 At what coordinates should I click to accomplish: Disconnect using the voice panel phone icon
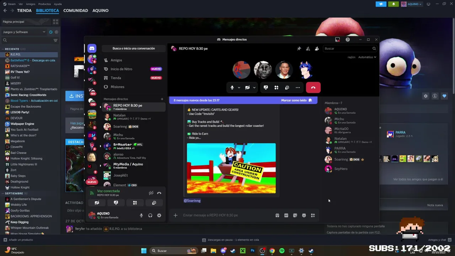coord(159,193)
